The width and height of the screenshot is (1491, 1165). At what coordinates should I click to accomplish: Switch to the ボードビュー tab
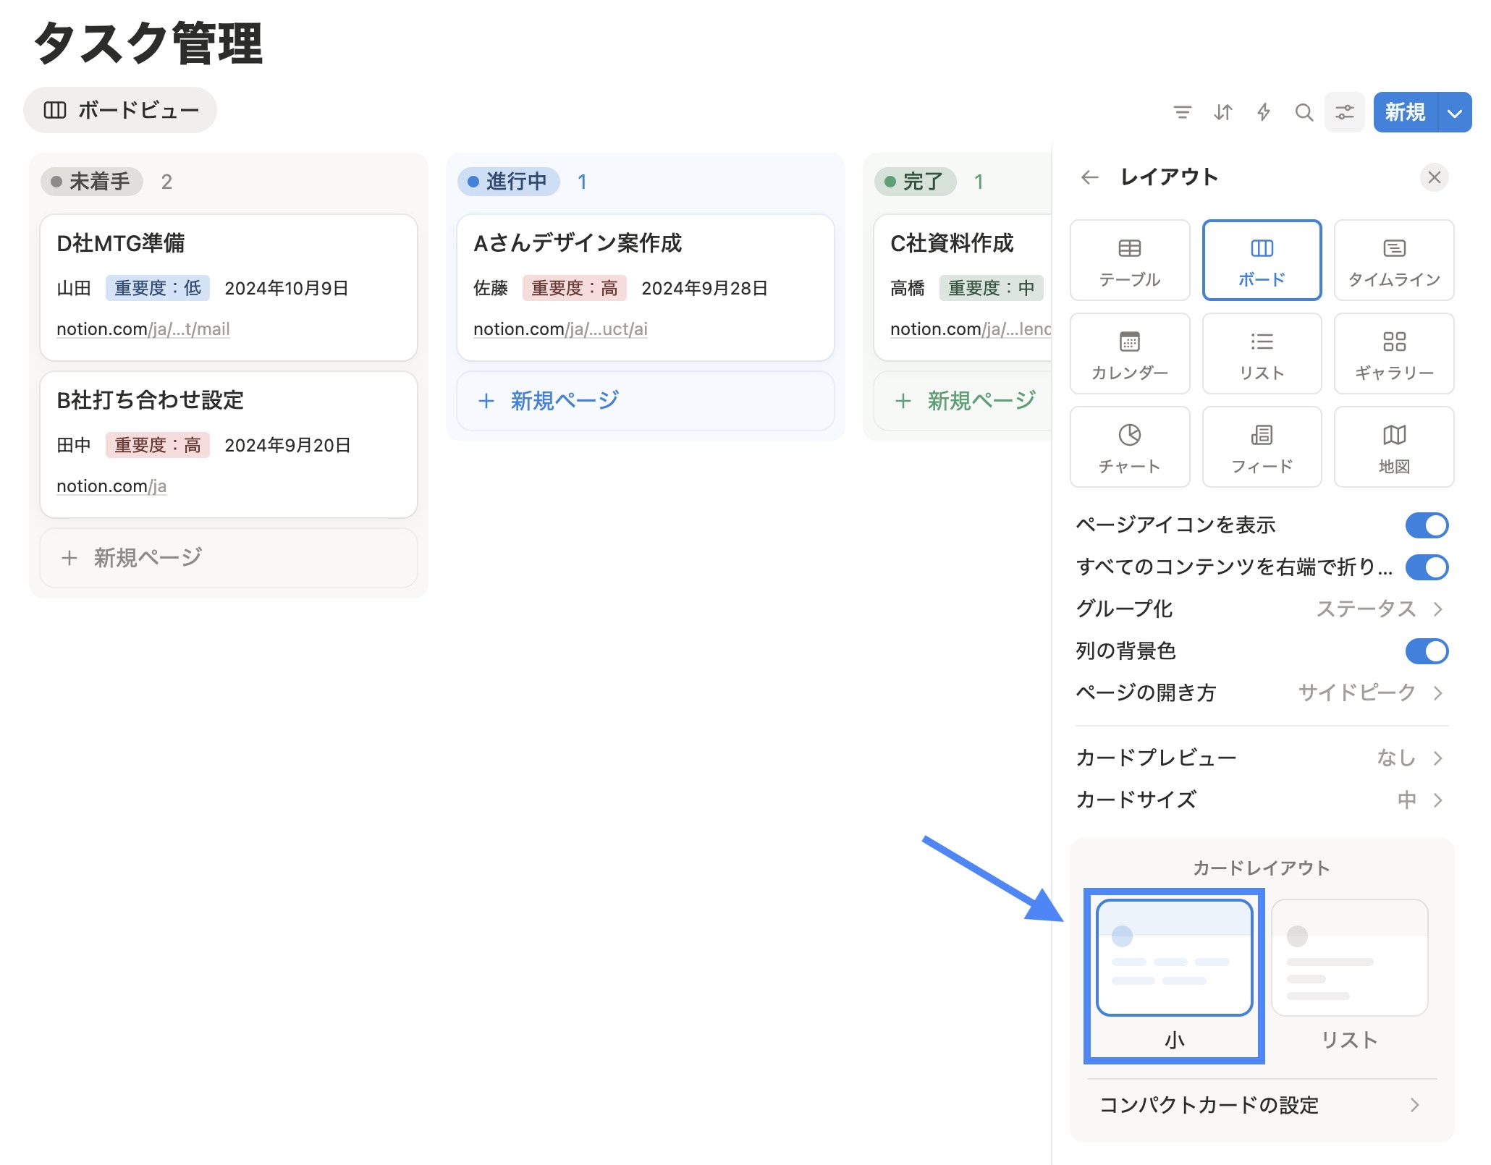[120, 110]
